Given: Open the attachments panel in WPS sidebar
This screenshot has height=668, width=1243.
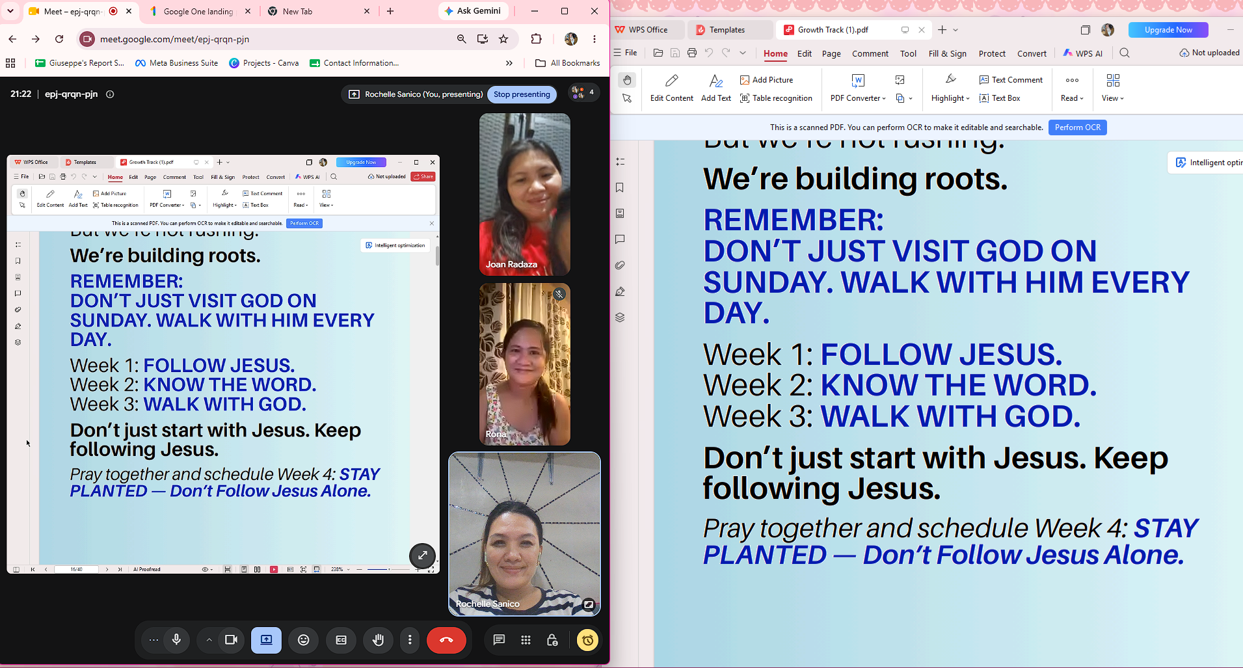Looking at the screenshot, I should coord(620,265).
